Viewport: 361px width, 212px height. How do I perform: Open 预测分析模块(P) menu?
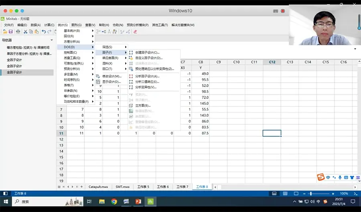138,25
